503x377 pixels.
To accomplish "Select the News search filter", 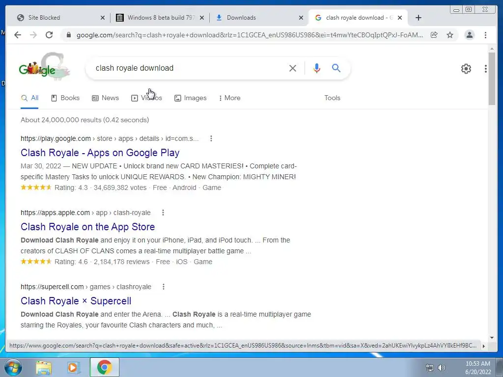I will click(105, 98).
